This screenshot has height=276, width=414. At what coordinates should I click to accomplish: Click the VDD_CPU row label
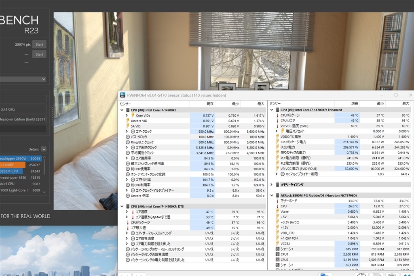click(287, 233)
